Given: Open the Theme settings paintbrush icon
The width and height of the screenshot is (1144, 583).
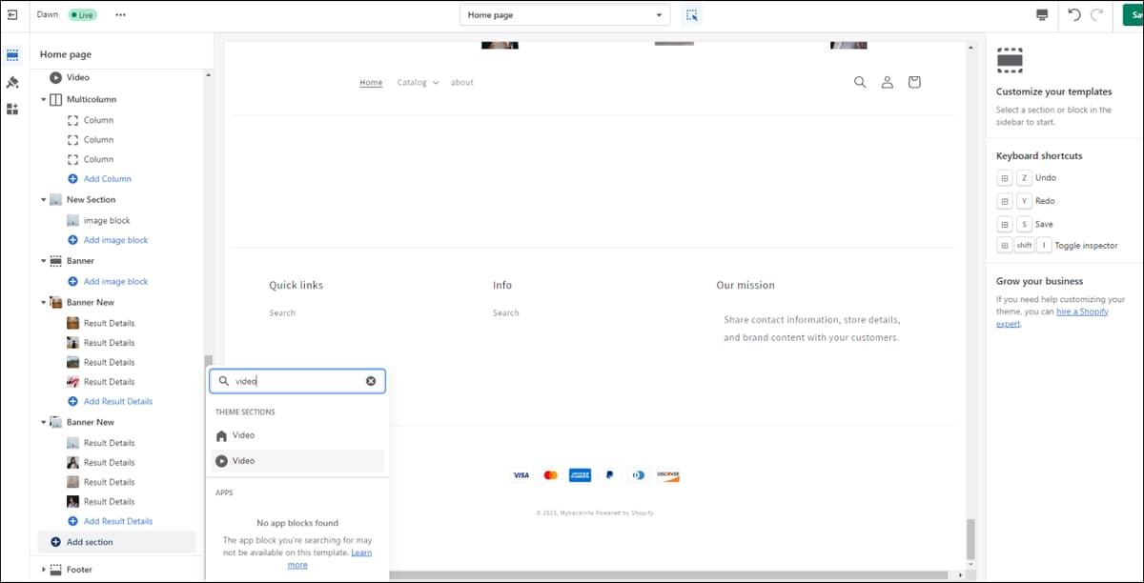Looking at the screenshot, I should tap(12, 83).
